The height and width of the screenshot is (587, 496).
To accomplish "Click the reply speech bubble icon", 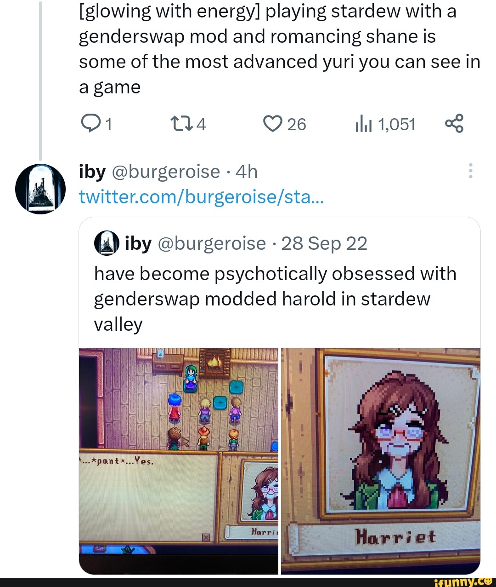I will 90,124.
